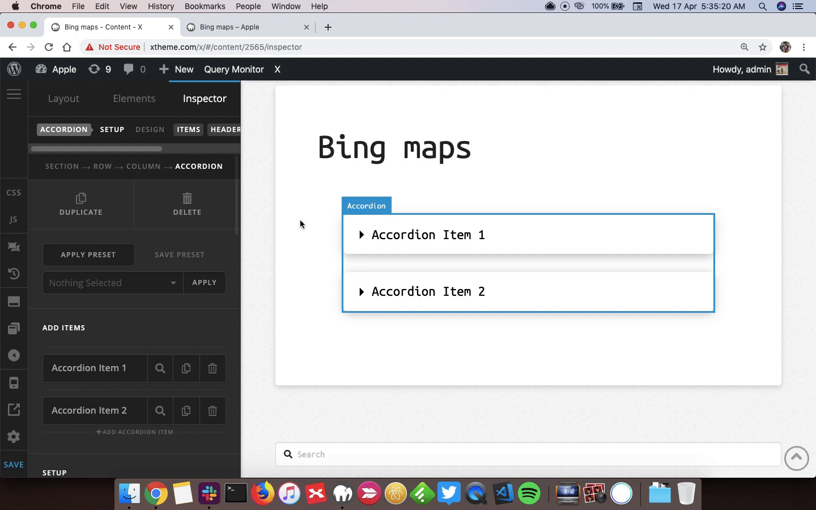Expand Accordion Item 2 in preview
This screenshot has height=510, width=816.
tap(528, 291)
